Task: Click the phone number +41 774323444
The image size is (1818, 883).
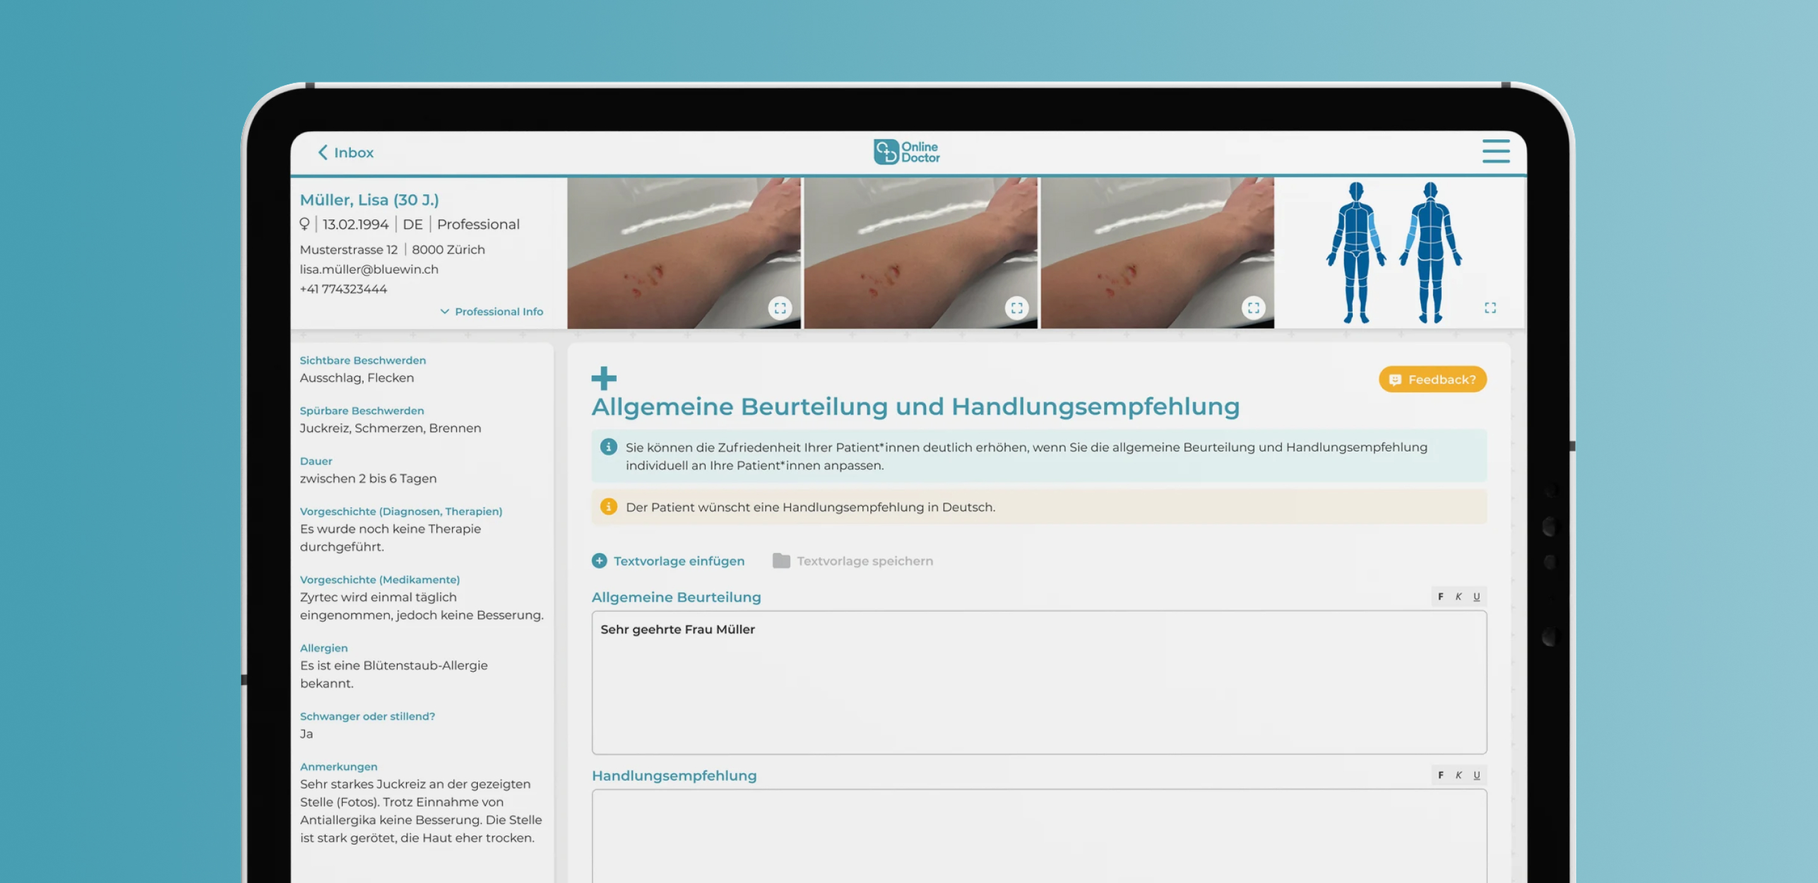Action: [343, 289]
